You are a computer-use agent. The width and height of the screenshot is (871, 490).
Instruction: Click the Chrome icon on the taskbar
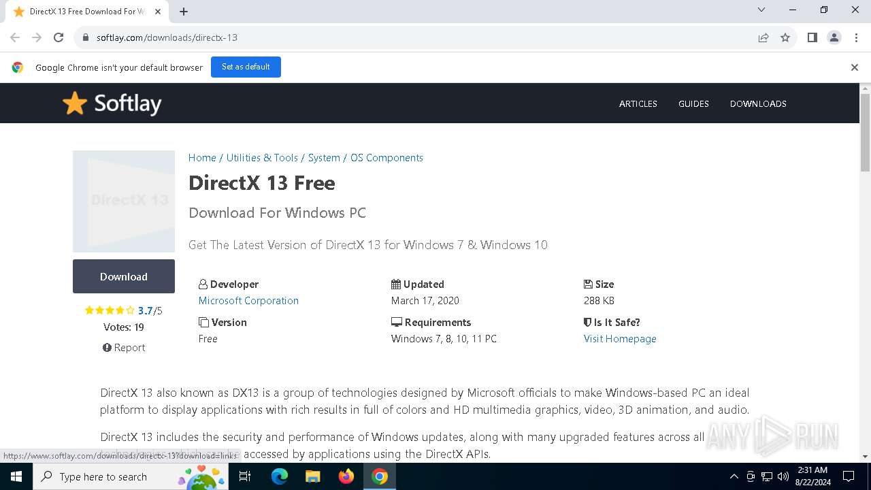click(380, 476)
